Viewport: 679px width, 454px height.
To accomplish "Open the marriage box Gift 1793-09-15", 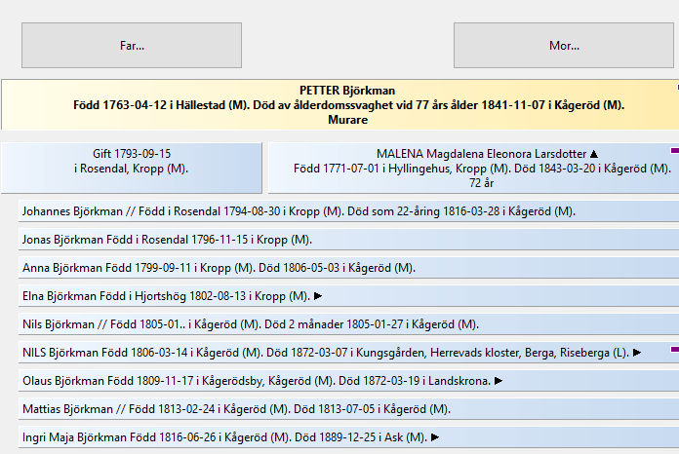I will tap(131, 161).
